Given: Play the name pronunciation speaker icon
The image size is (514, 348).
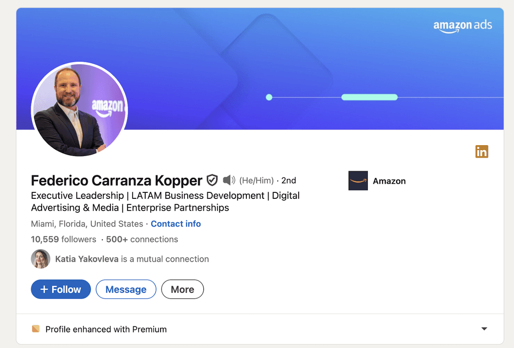Looking at the screenshot, I should tap(229, 180).
